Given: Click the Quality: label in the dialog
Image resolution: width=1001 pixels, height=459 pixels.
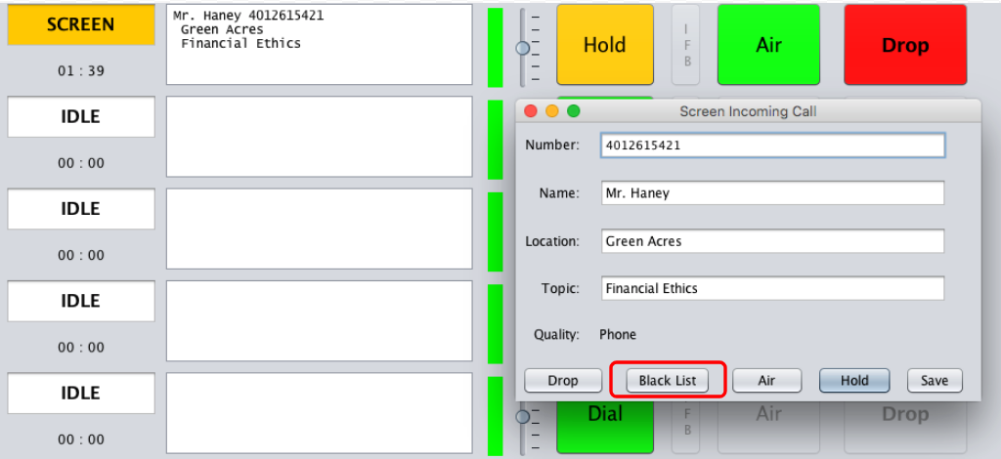Looking at the screenshot, I should click(556, 335).
